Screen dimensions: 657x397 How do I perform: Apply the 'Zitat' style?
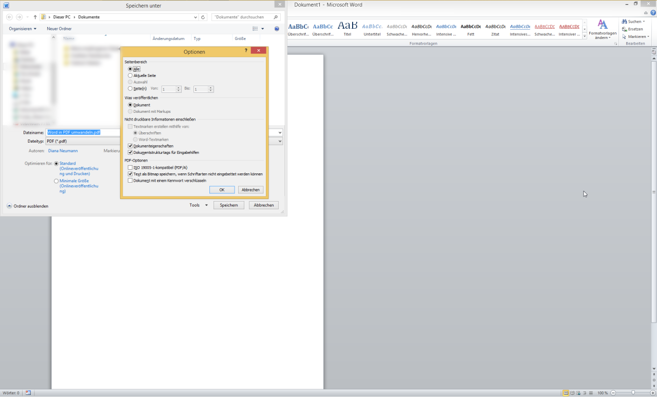pyautogui.click(x=495, y=29)
